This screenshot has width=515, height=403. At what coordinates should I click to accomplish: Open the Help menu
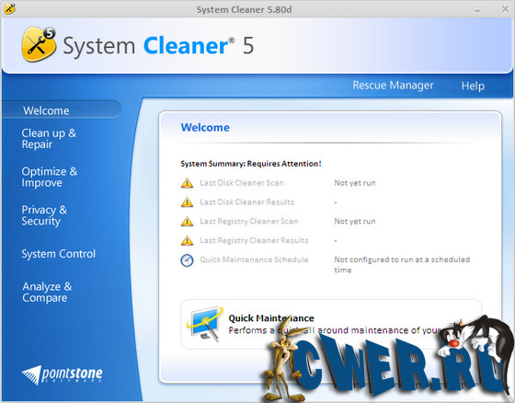pyautogui.click(x=473, y=86)
